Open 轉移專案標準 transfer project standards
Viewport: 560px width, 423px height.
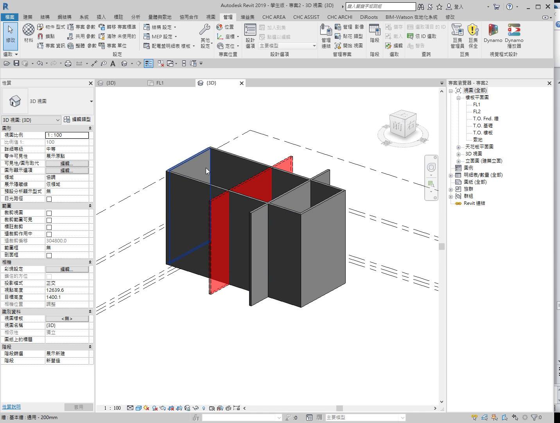(117, 27)
